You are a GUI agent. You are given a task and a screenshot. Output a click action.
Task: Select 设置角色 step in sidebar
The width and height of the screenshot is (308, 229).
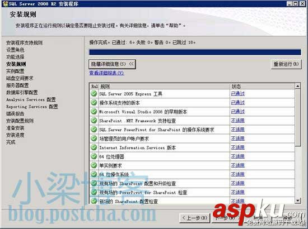15,50
